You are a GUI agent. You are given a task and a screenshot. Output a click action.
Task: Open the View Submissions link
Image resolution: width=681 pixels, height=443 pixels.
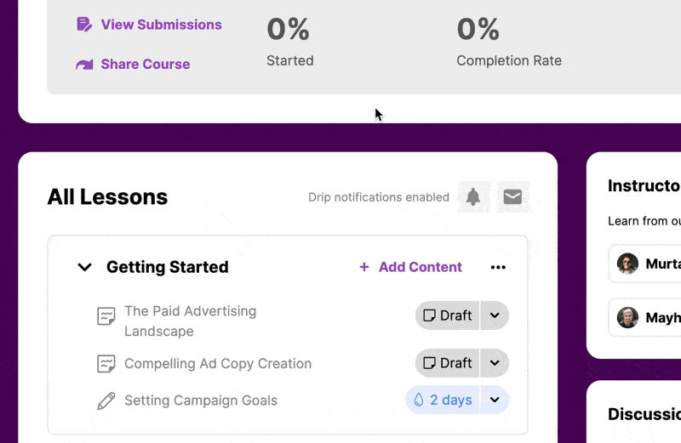161,25
